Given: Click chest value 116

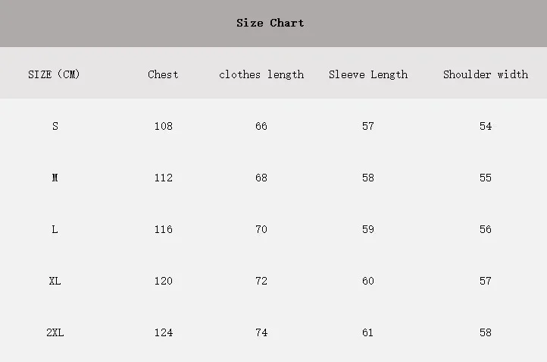Looking at the screenshot, I should 164,229.
